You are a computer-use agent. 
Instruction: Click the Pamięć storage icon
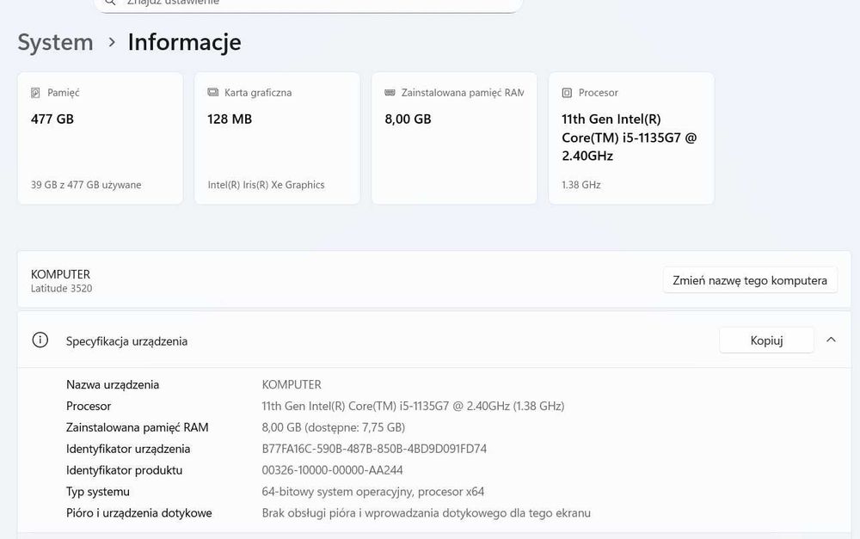(35, 93)
